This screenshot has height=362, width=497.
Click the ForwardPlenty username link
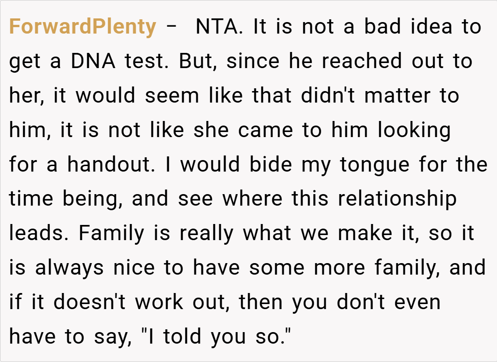(x=82, y=27)
